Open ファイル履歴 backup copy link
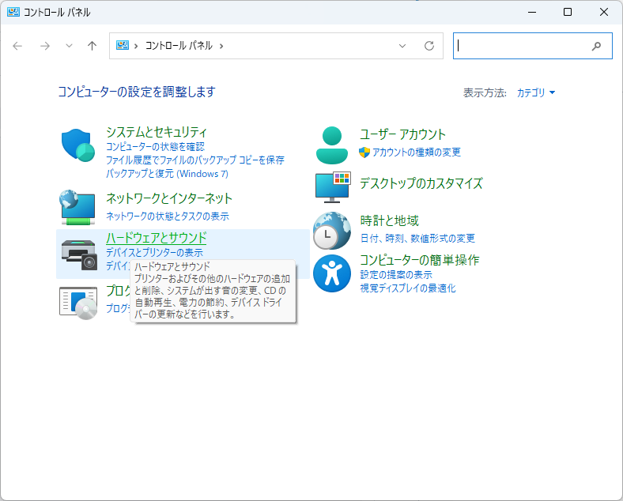 [x=195, y=160]
